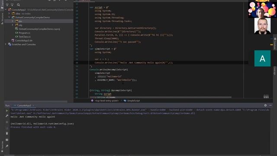The height and width of the screenshot is (156, 277).
Task: Open the Coverage tool window stripe
Action: pos(275,71)
